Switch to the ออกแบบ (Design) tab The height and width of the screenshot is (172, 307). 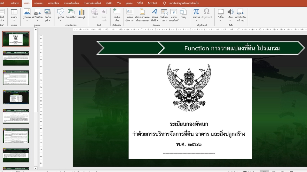[39, 3]
